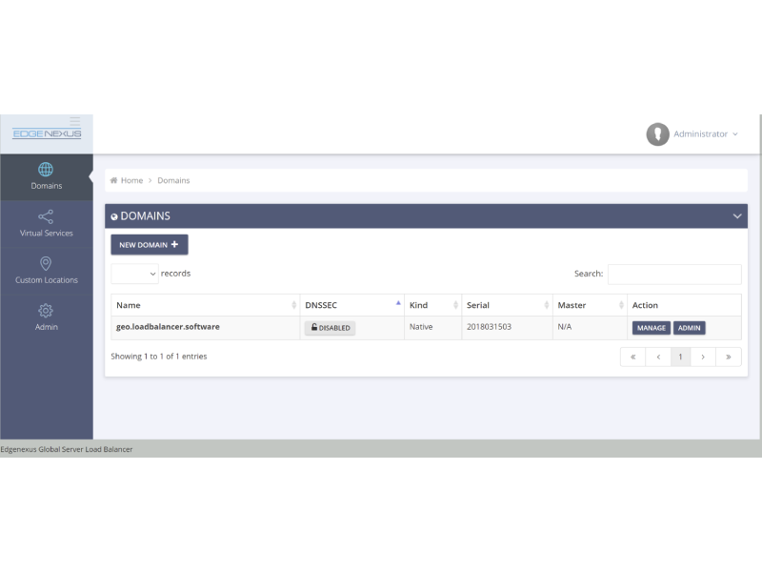Click the Administrator avatar icon

tap(657, 133)
